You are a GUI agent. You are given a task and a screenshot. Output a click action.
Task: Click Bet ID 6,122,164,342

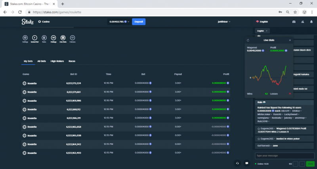[74, 144]
